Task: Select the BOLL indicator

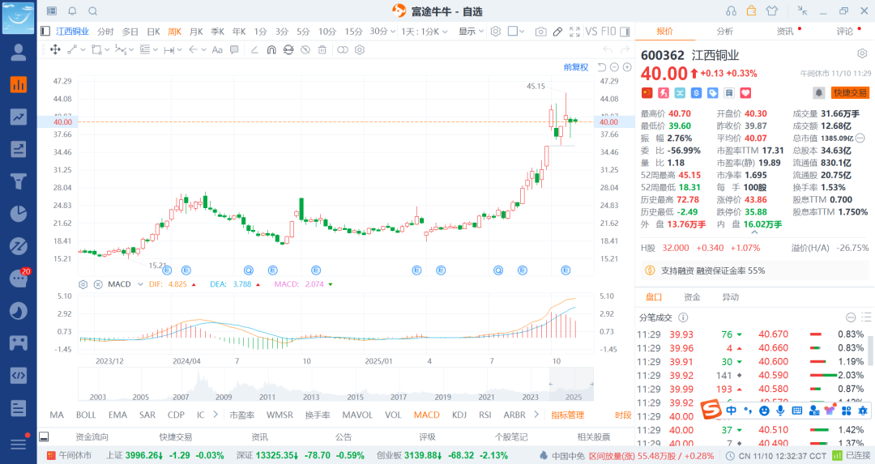Action: pos(86,415)
